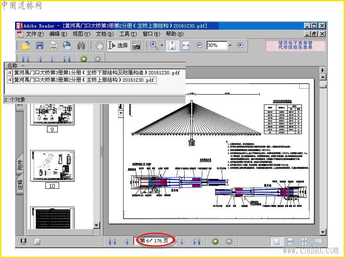Screen dimensions: 345x258
Task: Click the zoom out minus button
Action: pos(199,45)
